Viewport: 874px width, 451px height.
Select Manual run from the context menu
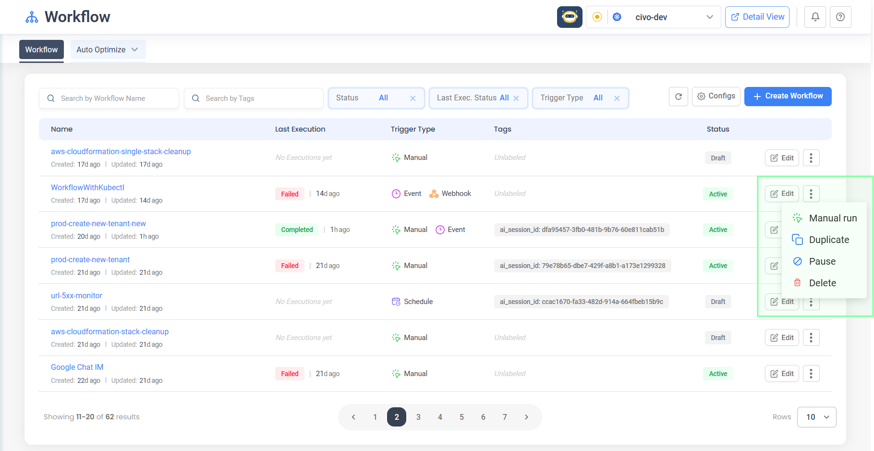[832, 218]
